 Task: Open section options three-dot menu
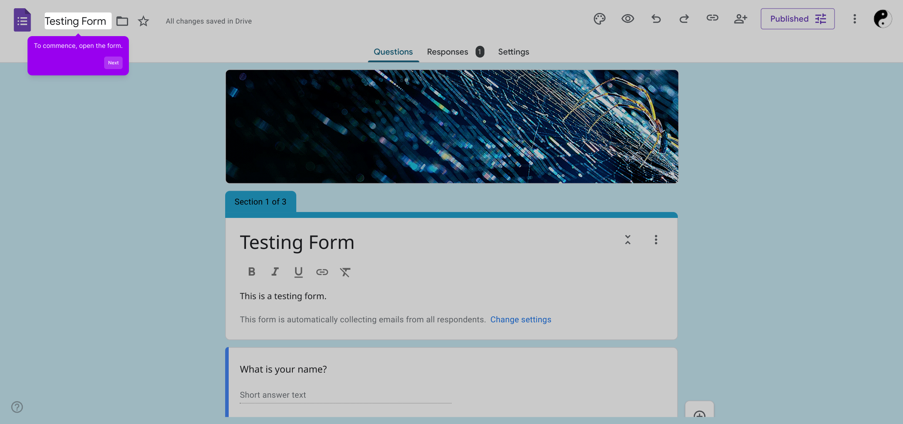pyautogui.click(x=656, y=239)
